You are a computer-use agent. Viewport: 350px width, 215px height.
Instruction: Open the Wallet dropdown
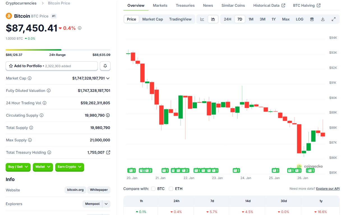(43, 167)
